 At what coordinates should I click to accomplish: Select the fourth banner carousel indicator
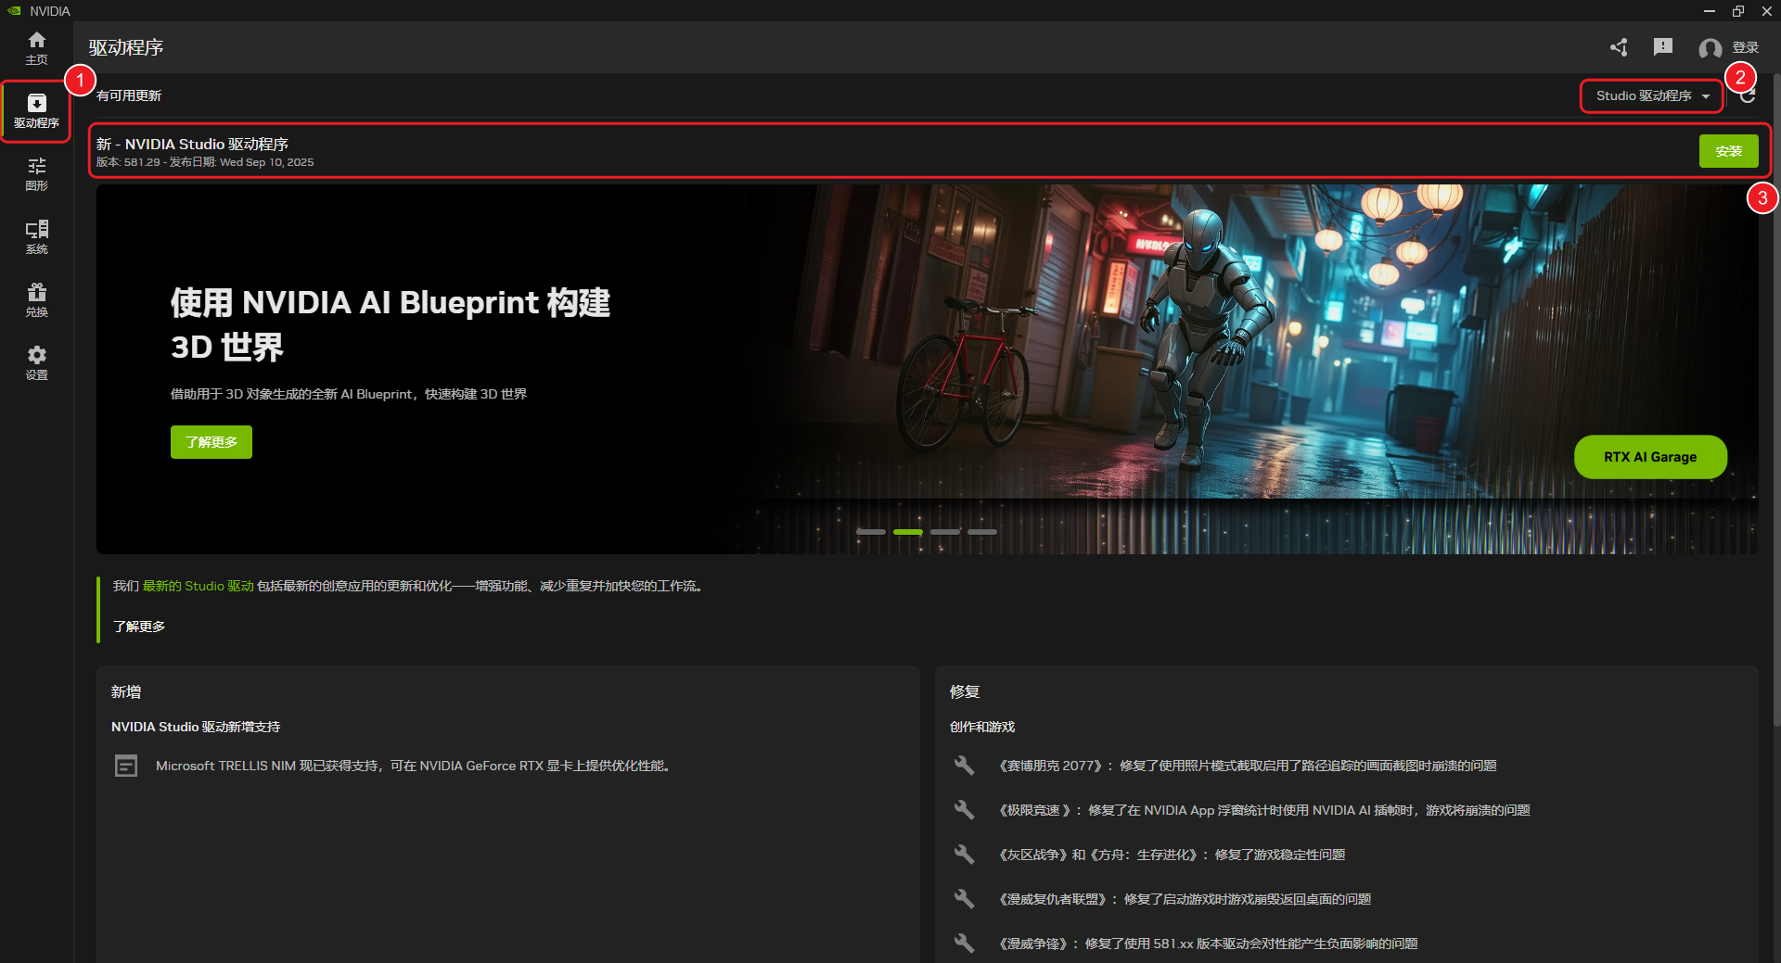click(x=982, y=532)
